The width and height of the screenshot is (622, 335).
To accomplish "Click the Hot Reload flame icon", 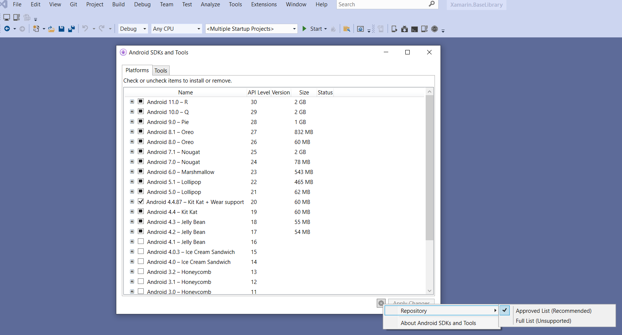I will point(333,29).
